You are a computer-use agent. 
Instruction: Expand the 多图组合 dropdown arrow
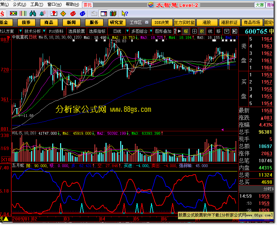[151, 31]
